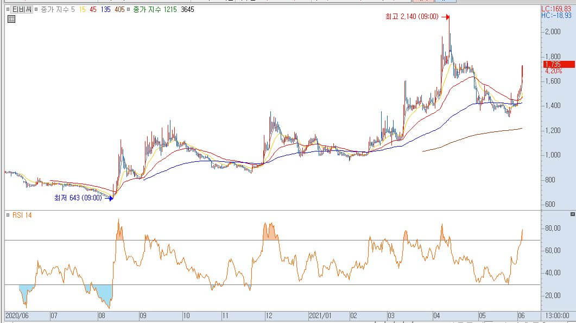Select the green 종가 지수 1215 label

coord(155,10)
